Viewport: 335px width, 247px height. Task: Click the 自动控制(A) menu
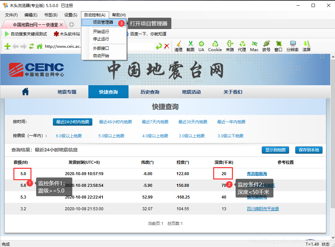pos(95,15)
